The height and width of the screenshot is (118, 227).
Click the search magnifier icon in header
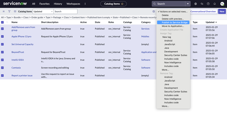coord(154,4)
